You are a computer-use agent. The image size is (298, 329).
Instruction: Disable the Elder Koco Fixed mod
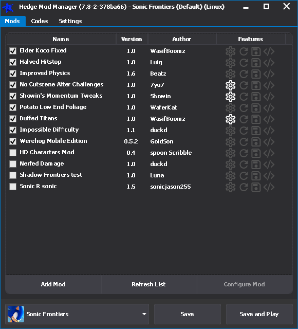coord(13,51)
